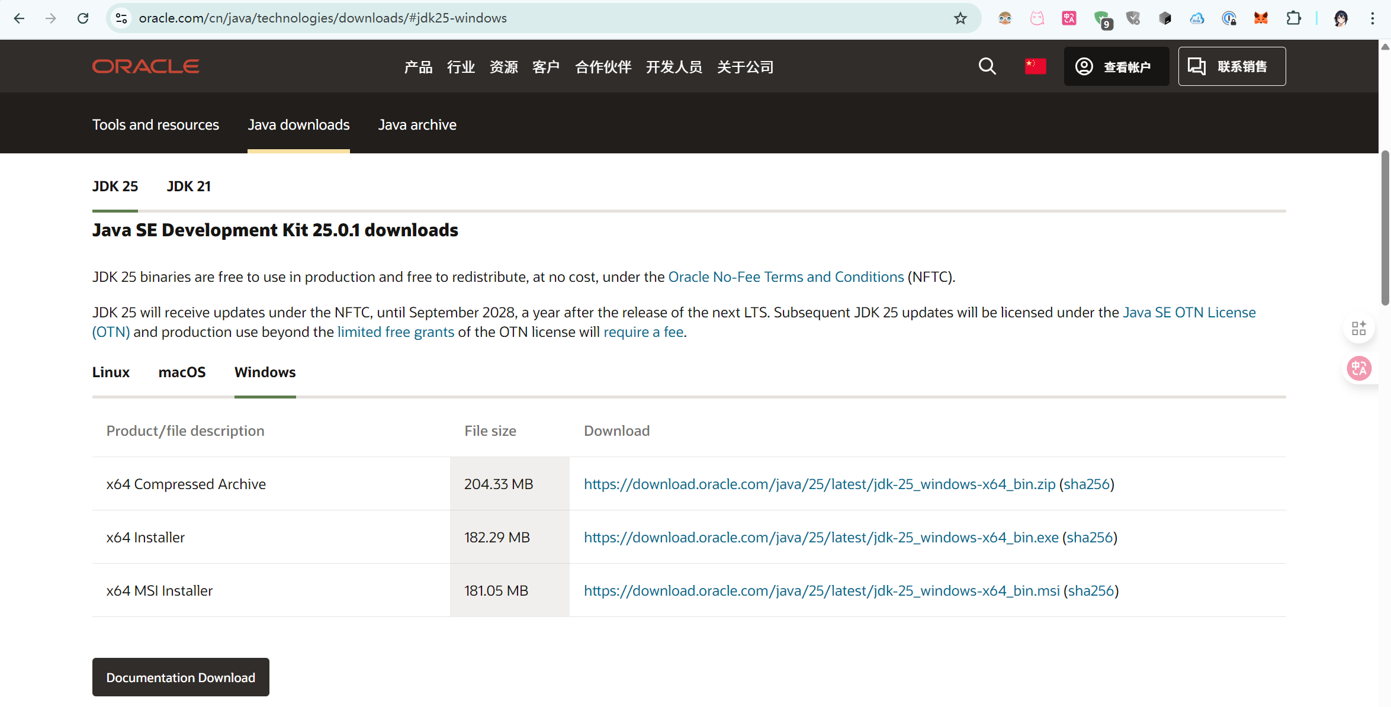The width and height of the screenshot is (1391, 707).
Task: Open the floating immersive translate widget
Action: [x=1360, y=368]
